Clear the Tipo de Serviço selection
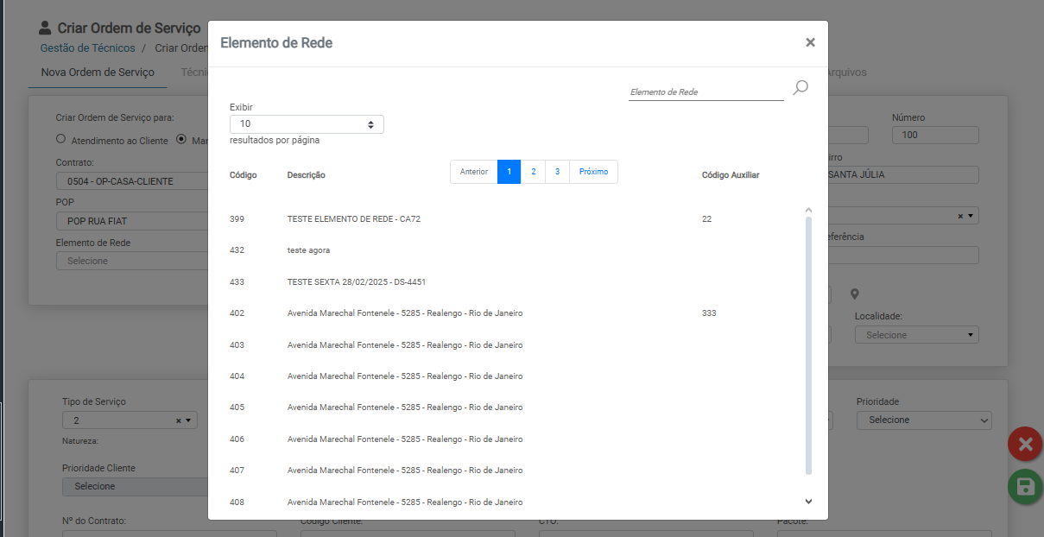This screenshot has height=537, width=1044. (x=178, y=420)
